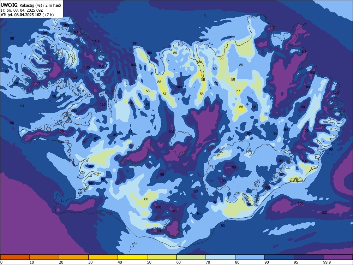Click the offshore '94' value west of Iceland

(22, 106)
